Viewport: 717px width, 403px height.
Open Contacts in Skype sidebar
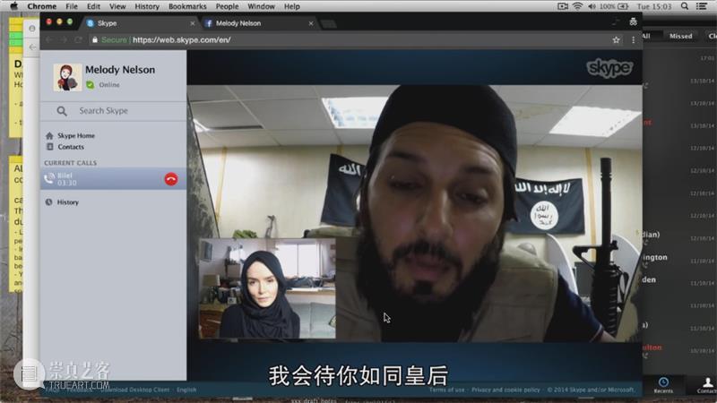71,147
